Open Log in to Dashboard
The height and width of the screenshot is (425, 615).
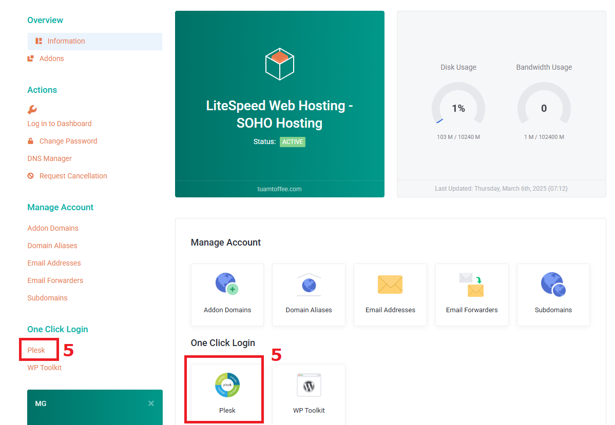(x=60, y=124)
